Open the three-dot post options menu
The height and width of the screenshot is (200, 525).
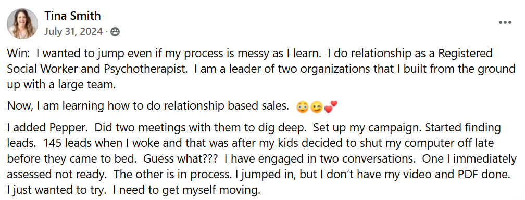point(505,23)
